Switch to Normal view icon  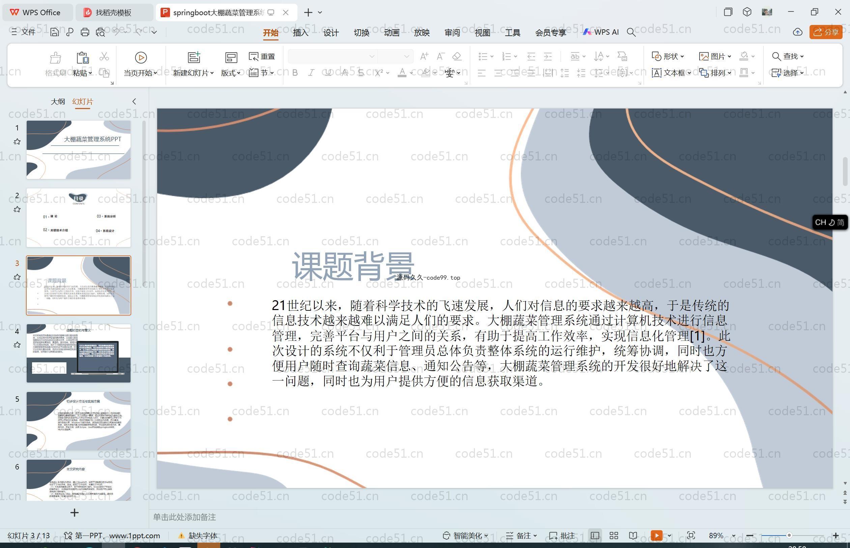[x=595, y=536]
